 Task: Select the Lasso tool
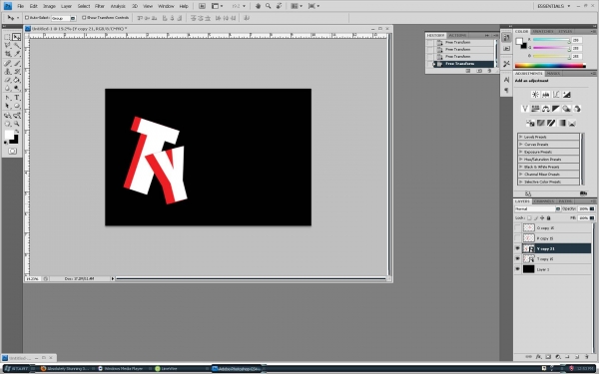(x=7, y=46)
